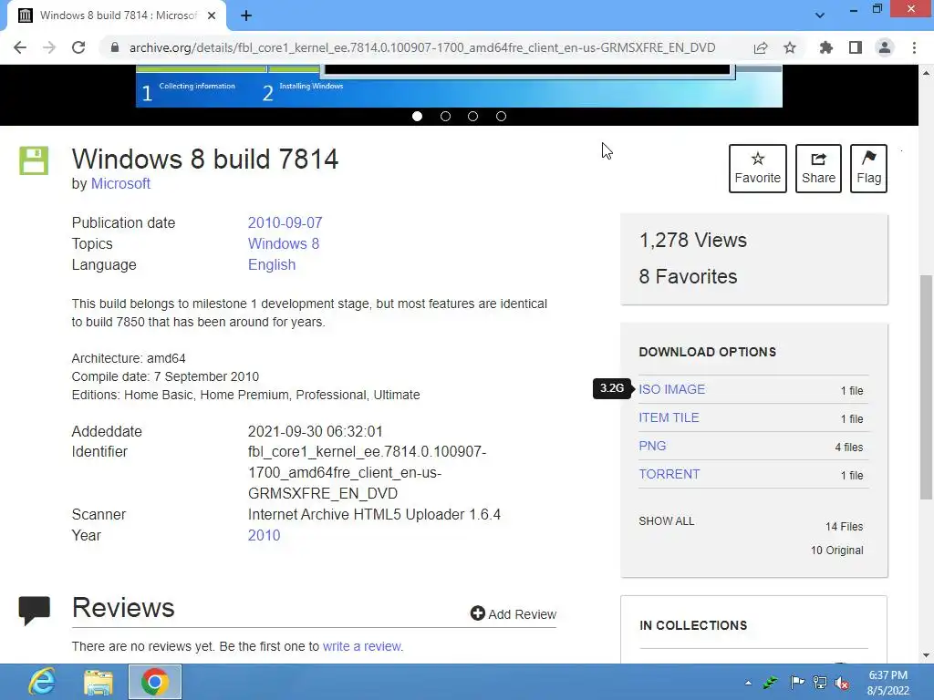Click the Windows 8 build 7814 heading
The width and height of the screenshot is (934, 700).
205,159
